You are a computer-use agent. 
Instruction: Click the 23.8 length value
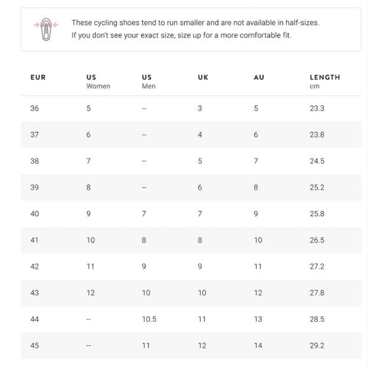click(317, 135)
